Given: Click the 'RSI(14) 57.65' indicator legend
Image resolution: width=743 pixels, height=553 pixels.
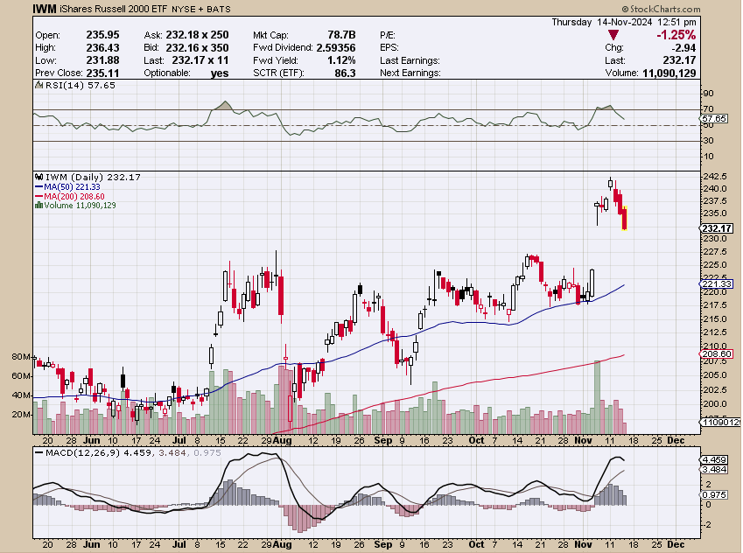Looking at the screenshot, I should [x=81, y=85].
